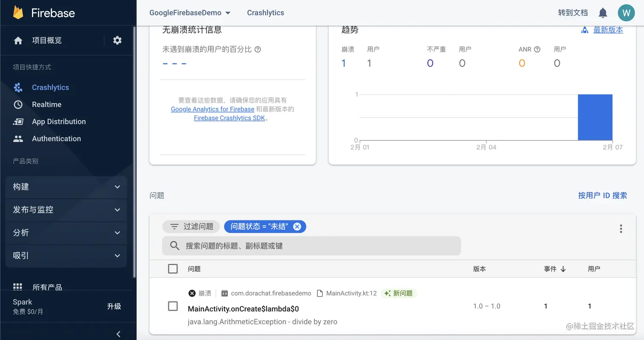Viewport: 644px width, 340px height.
Task: Click the MainActivity.kt file icon
Action: [320, 293]
